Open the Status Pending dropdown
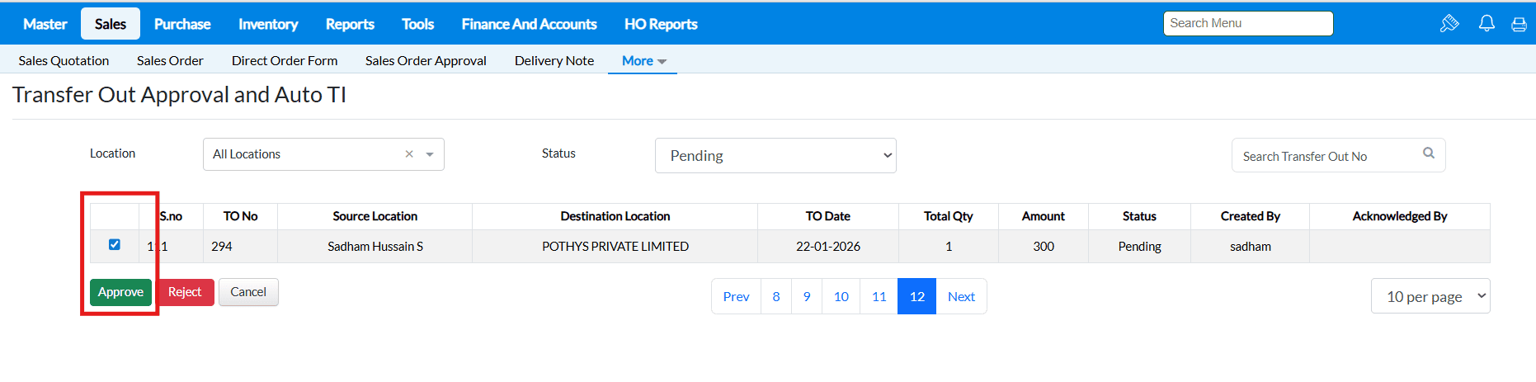This screenshot has height=382, width=1536. click(775, 156)
